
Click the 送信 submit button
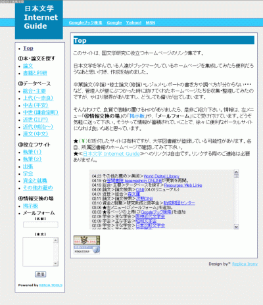click(41, 274)
